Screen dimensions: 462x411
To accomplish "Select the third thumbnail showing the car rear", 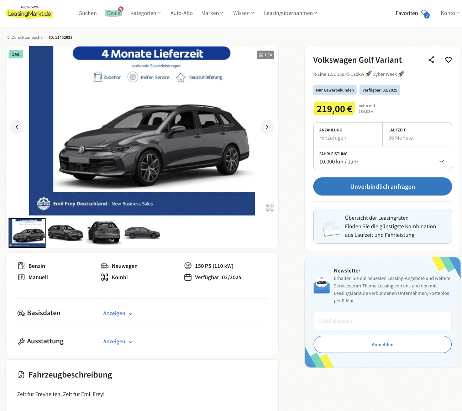I will [104, 233].
